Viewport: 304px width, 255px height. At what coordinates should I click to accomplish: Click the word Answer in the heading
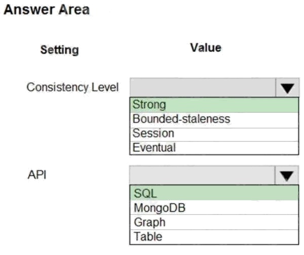27,10
